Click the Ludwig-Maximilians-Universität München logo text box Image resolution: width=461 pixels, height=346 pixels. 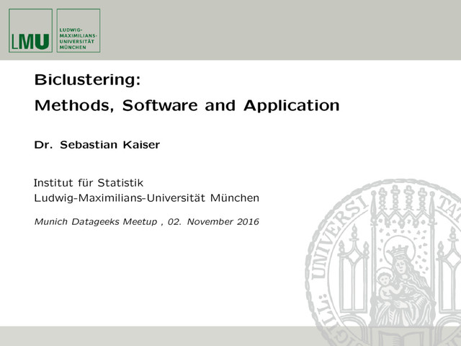click(79, 30)
